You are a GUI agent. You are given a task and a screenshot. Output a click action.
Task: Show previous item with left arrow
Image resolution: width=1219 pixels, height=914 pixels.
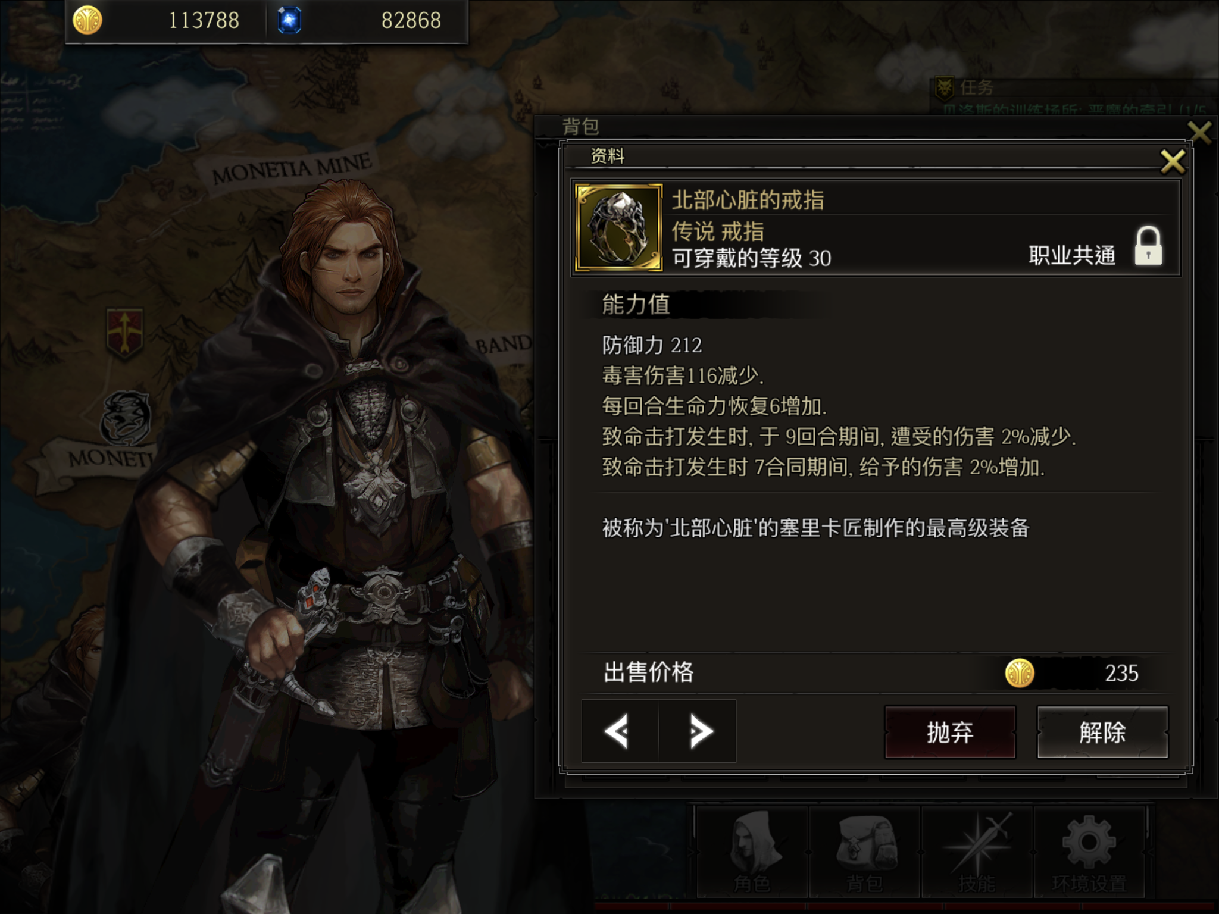click(x=619, y=731)
